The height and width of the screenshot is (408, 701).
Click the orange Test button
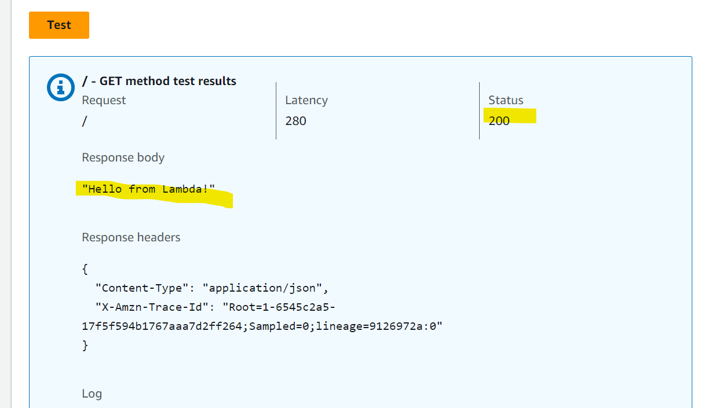click(x=59, y=25)
